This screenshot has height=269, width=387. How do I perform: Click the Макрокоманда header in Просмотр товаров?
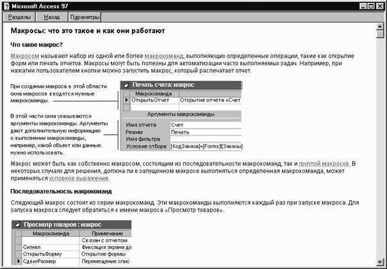(51, 234)
